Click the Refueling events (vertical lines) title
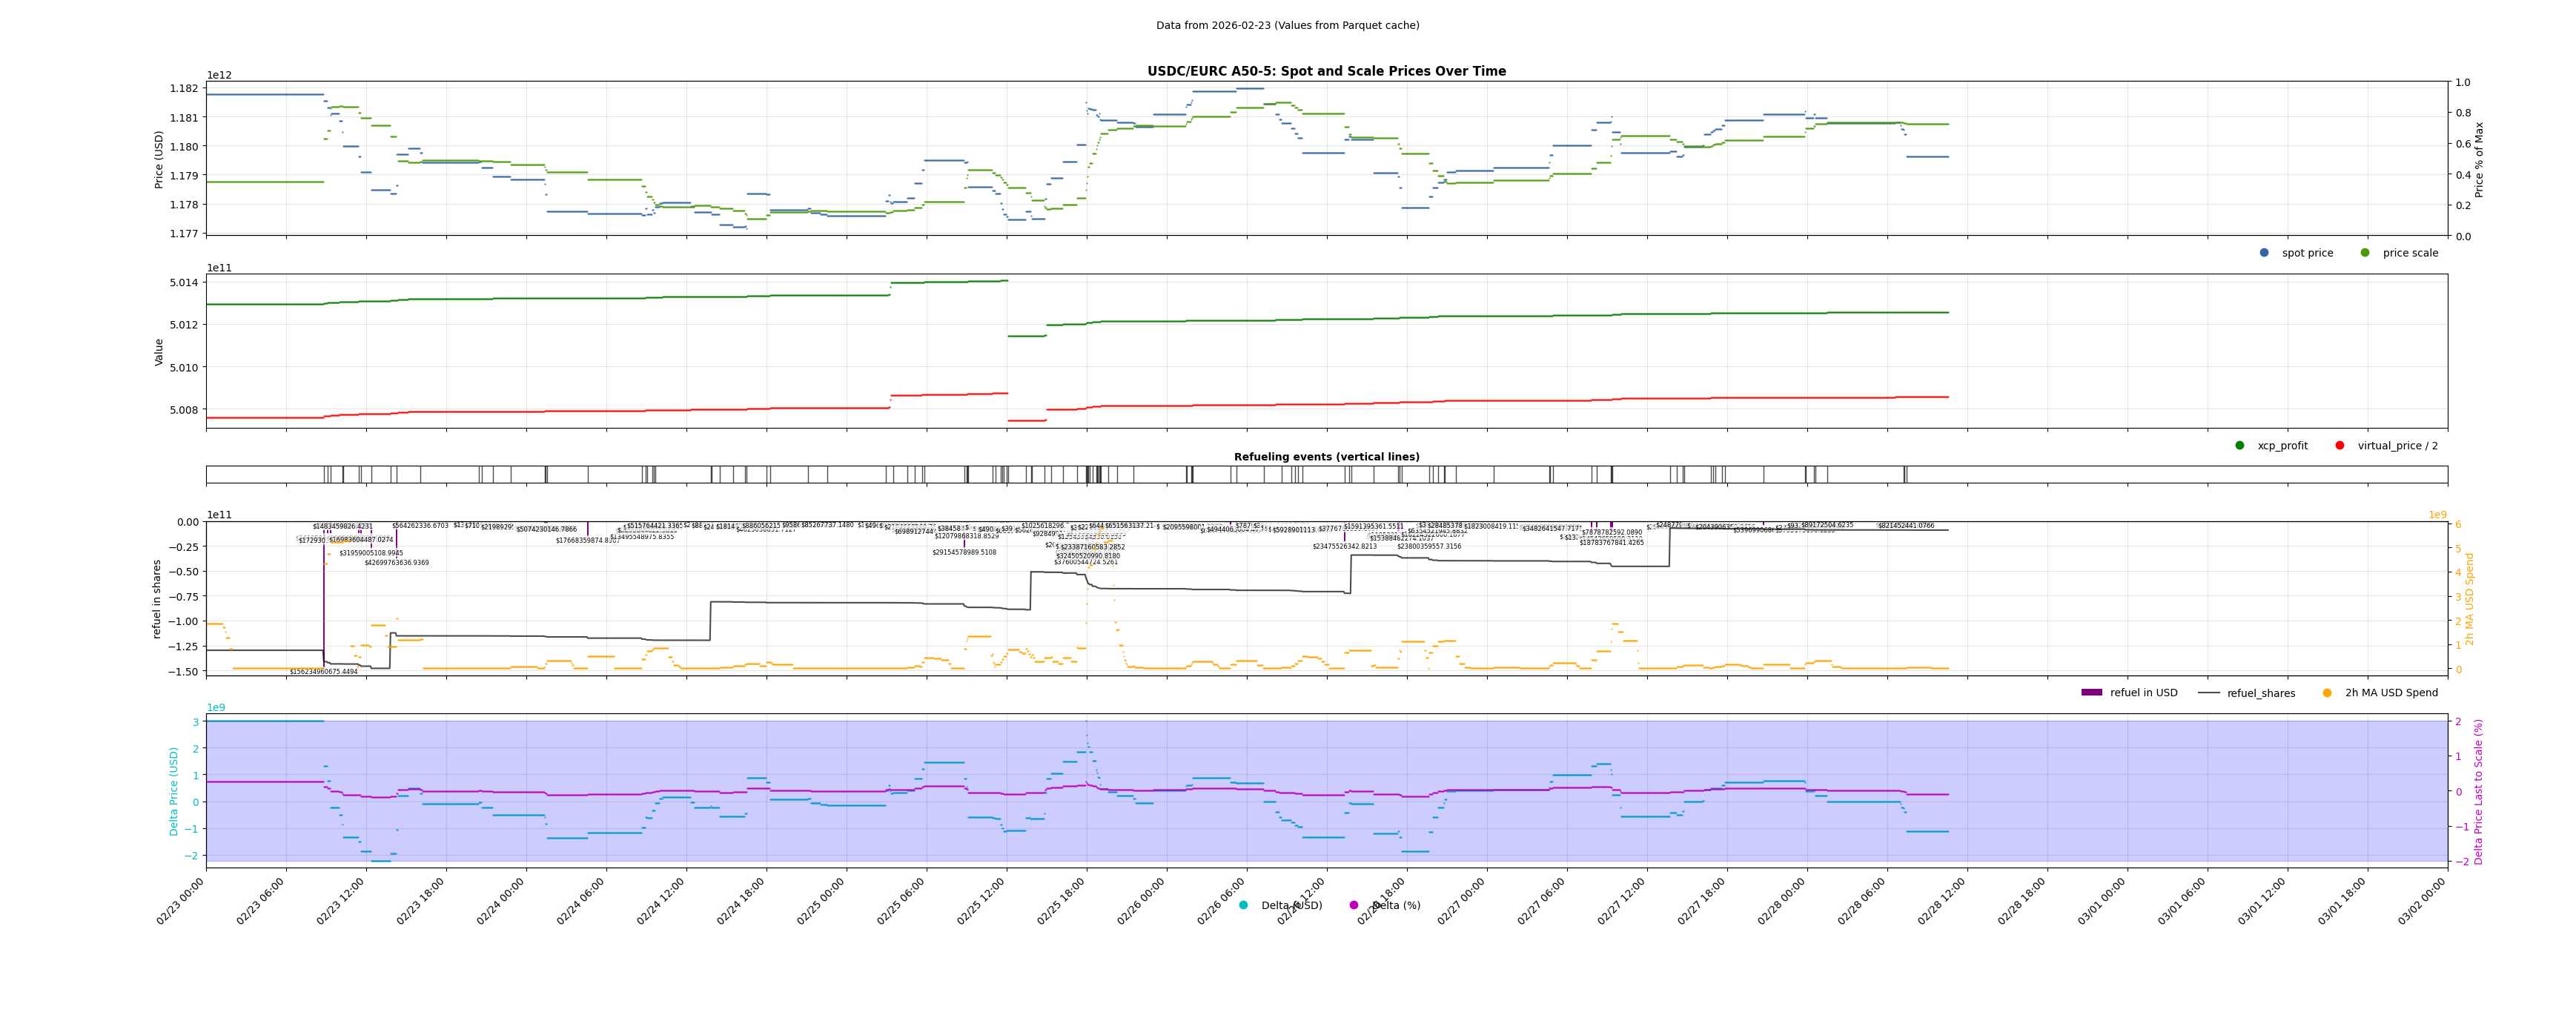The image size is (2576, 1021). [x=1326, y=457]
